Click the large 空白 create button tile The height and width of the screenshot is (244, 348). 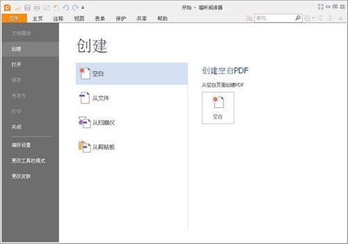point(217,108)
